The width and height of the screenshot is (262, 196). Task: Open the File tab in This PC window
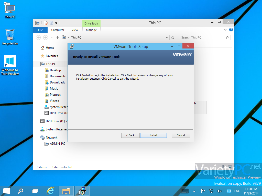40,30
